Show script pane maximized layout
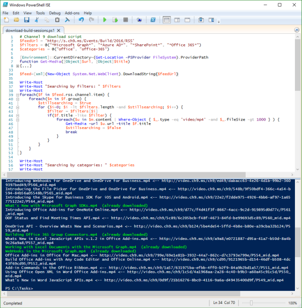This screenshot has width=302, height=308. (189, 20)
